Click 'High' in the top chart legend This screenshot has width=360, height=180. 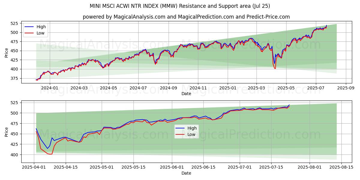pos(41,27)
